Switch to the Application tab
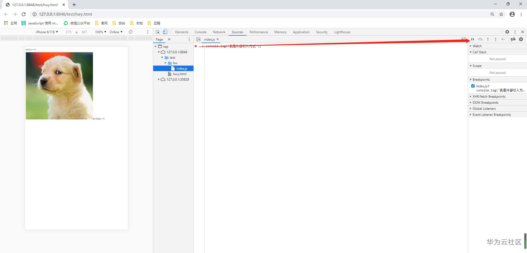 301,32
